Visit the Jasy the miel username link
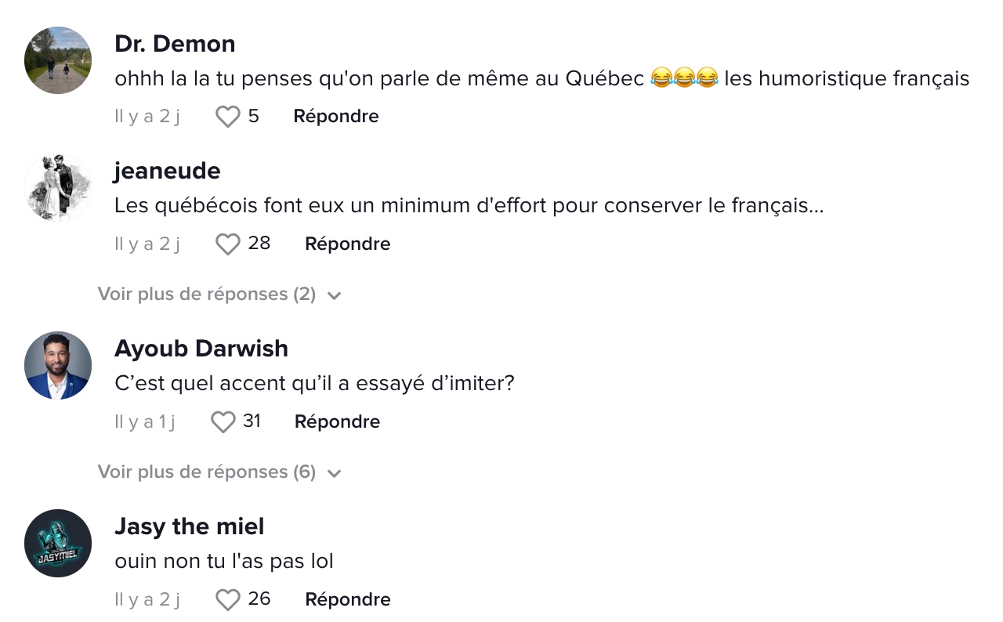Screen dimensions: 1003x622 190,526
